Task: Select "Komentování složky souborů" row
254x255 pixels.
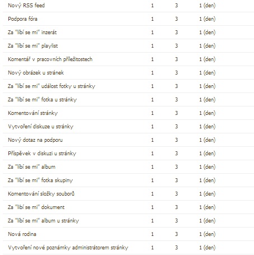Action: pos(128,194)
